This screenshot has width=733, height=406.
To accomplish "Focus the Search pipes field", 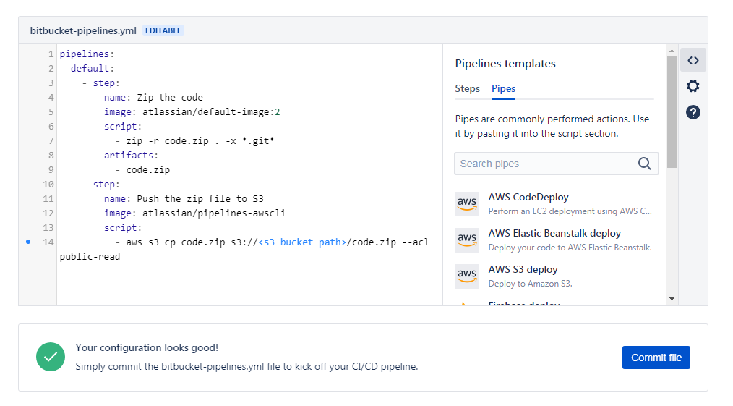I will pyautogui.click(x=557, y=164).
